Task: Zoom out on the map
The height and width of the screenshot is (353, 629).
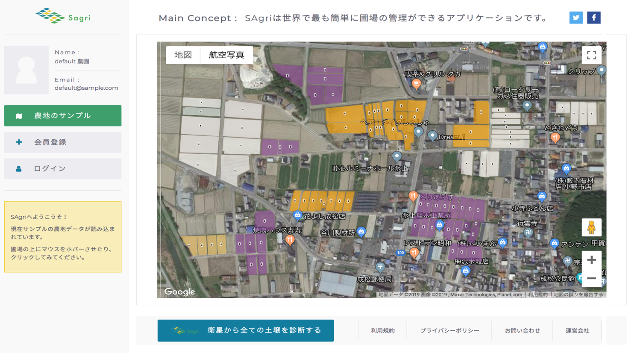Action: [x=591, y=278]
